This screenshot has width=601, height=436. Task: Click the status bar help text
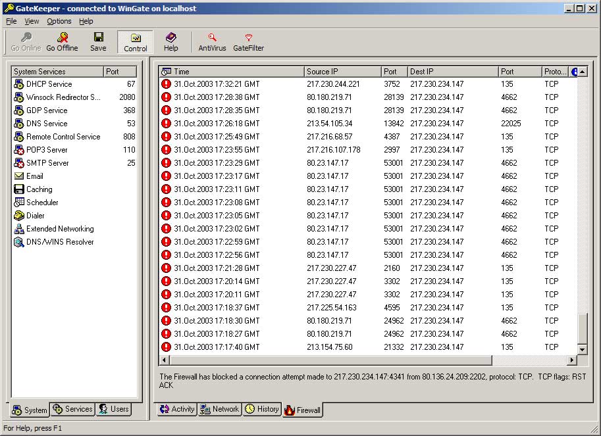click(x=32, y=428)
